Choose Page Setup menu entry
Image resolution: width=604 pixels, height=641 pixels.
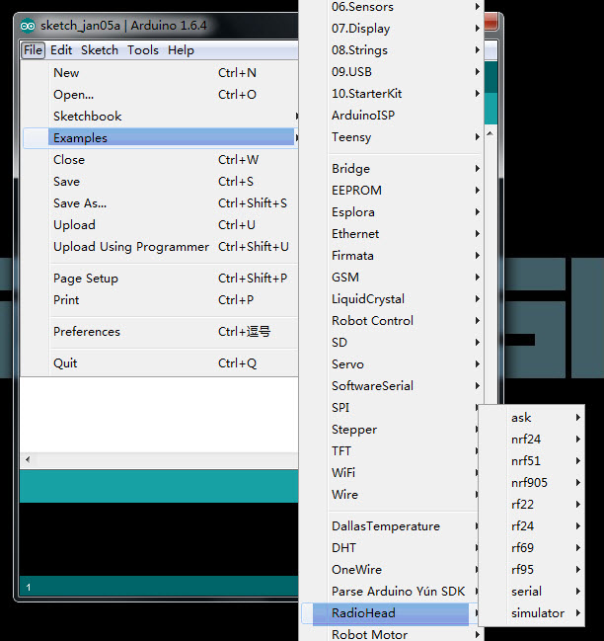click(x=159, y=278)
